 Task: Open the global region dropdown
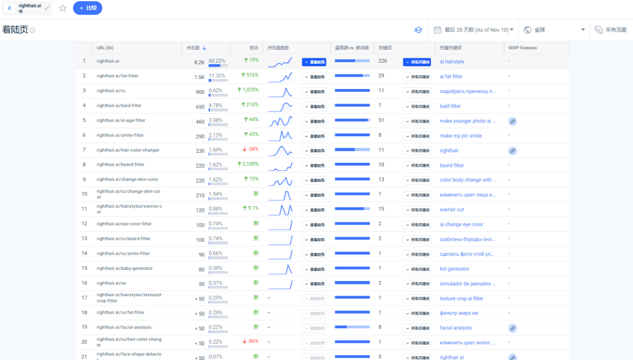[554, 30]
